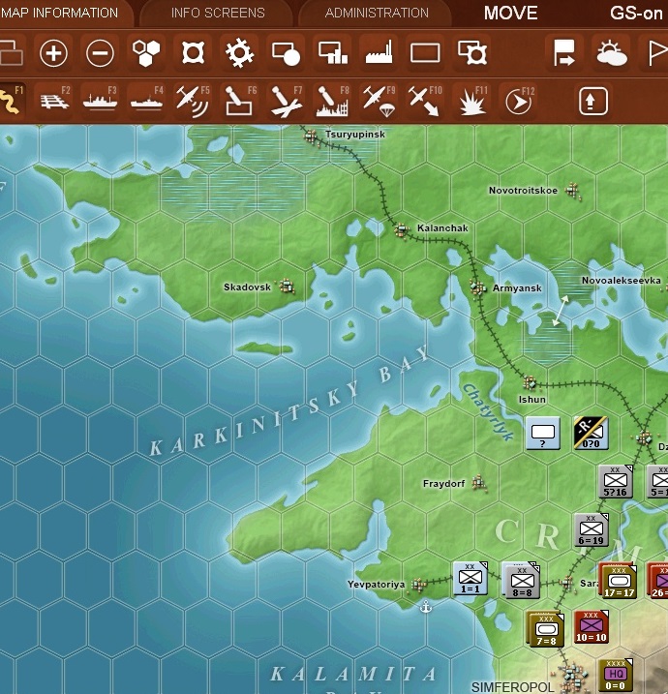Select the 8=8 division stack

point(521,580)
